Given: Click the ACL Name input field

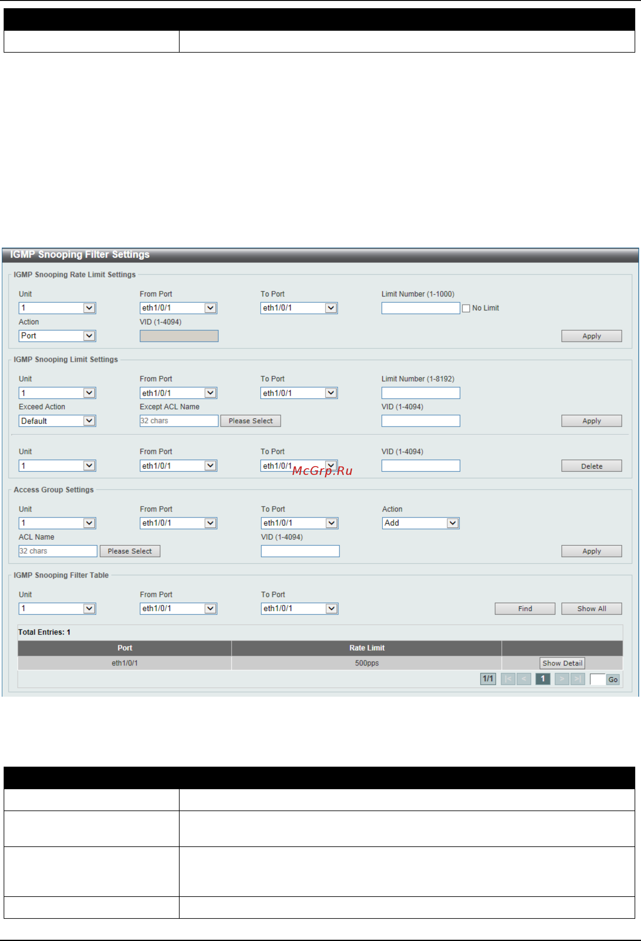Looking at the screenshot, I should point(58,551).
